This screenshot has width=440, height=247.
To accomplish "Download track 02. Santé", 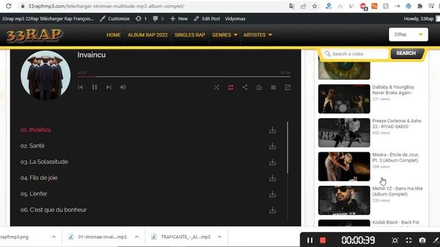I will (x=272, y=146).
